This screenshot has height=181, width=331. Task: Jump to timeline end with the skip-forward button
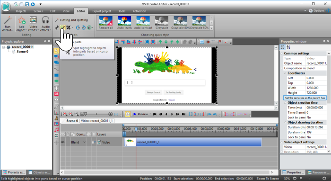pyautogui.click(x=183, y=114)
